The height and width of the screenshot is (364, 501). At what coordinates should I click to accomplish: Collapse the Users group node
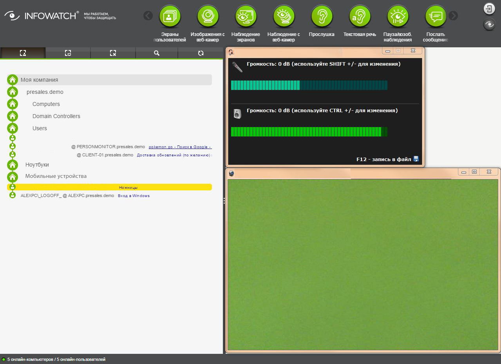click(x=13, y=128)
